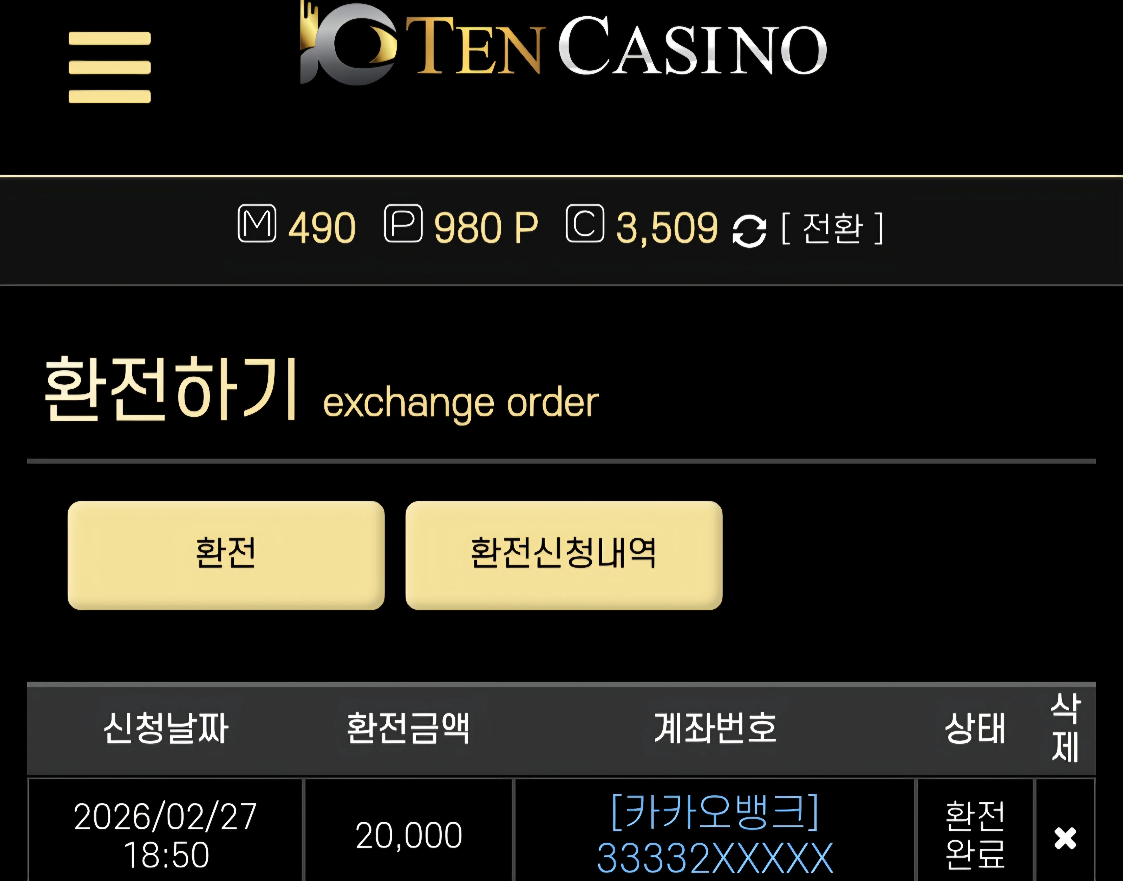Click the 980 P points value
Image resolution: width=1123 pixels, height=881 pixels.
[486, 228]
